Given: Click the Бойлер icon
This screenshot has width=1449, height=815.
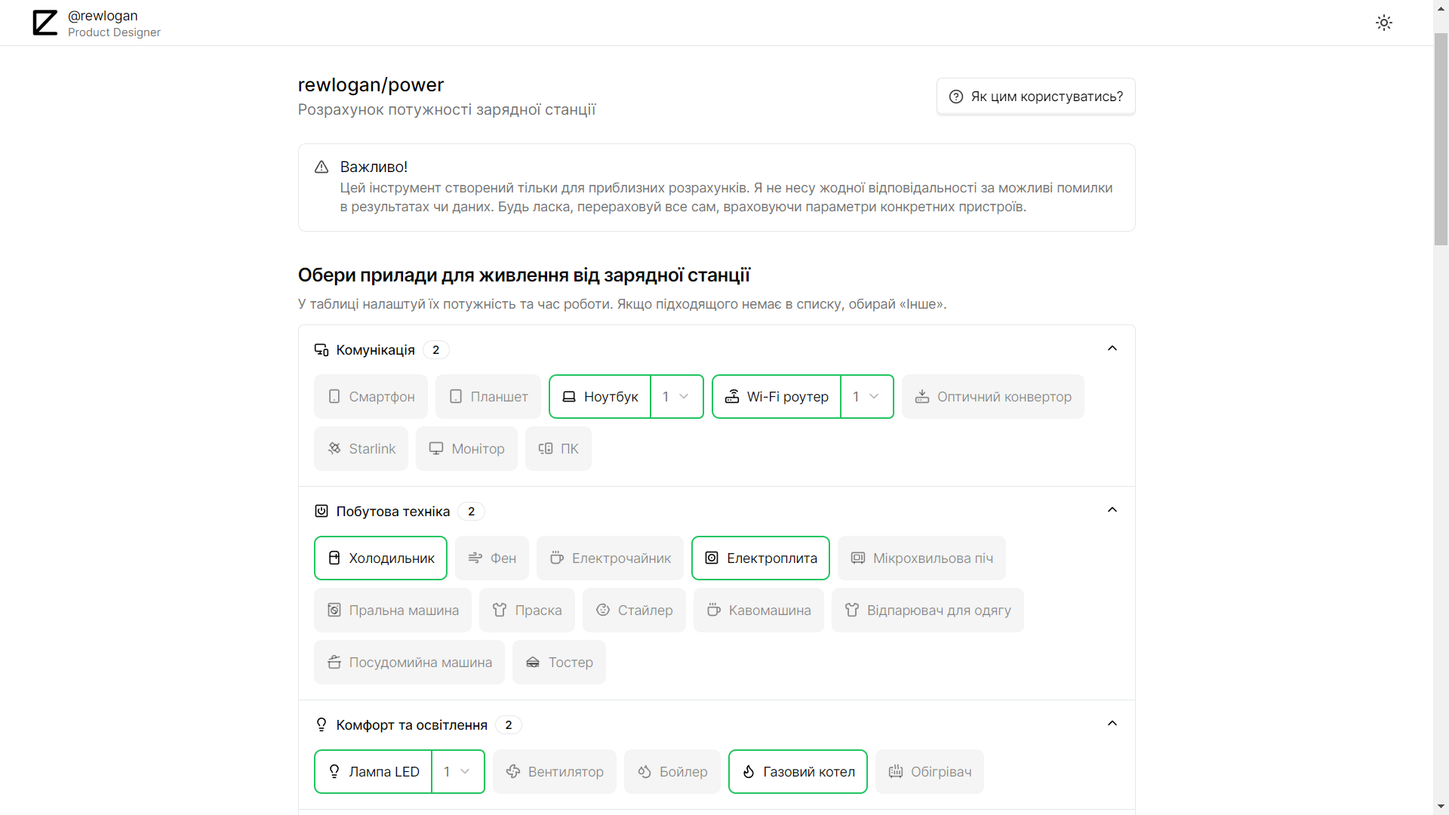Looking at the screenshot, I should (645, 772).
